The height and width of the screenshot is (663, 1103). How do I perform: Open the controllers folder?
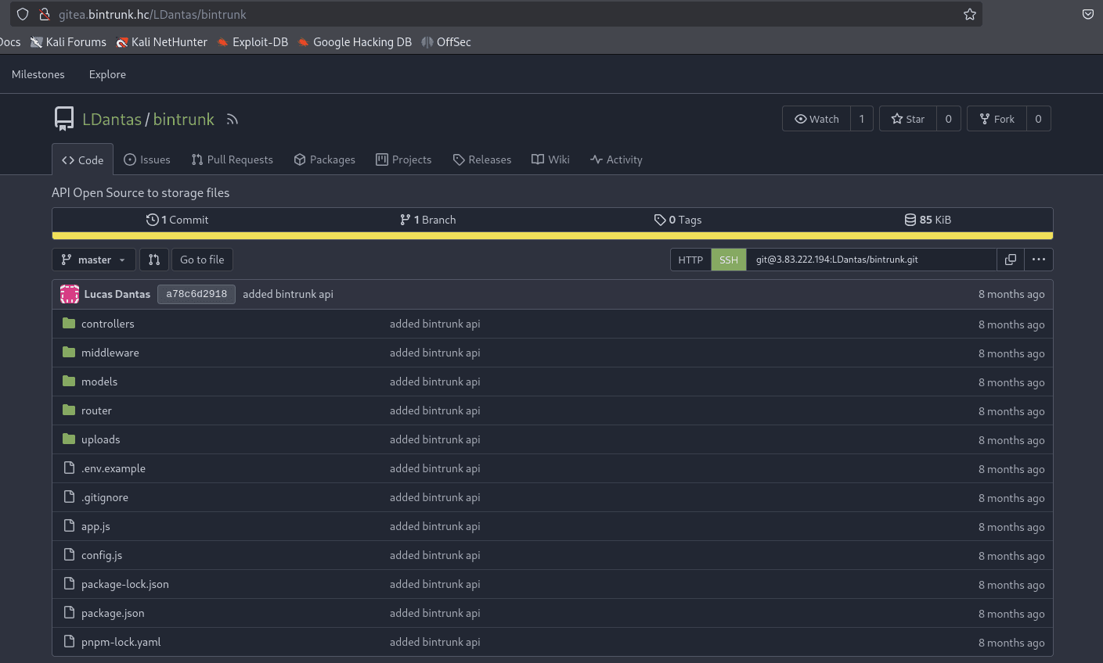[107, 323]
